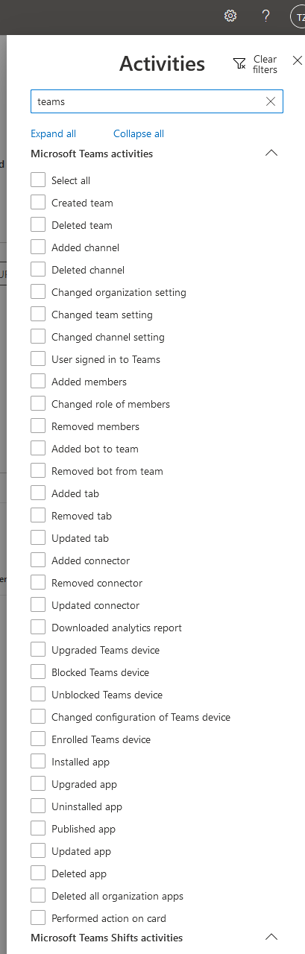Image resolution: width=305 pixels, height=954 pixels.
Task: Check Performed action on card
Action: point(38,917)
